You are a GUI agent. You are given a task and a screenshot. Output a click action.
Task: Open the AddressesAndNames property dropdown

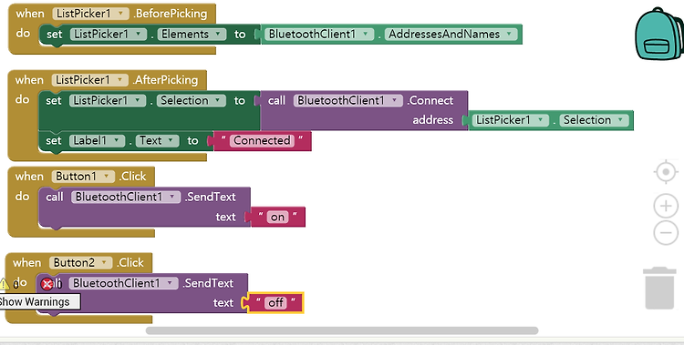[x=451, y=34]
